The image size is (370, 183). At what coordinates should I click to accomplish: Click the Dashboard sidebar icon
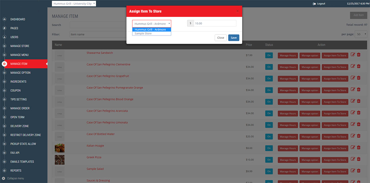pyautogui.click(x=4, y=19)
